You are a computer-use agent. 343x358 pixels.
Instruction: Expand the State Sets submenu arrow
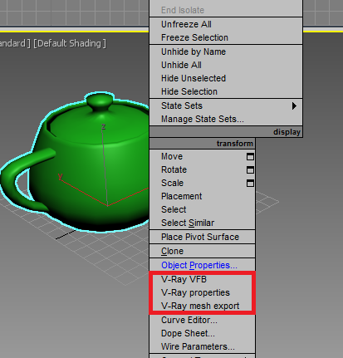(x=294, y=105)
